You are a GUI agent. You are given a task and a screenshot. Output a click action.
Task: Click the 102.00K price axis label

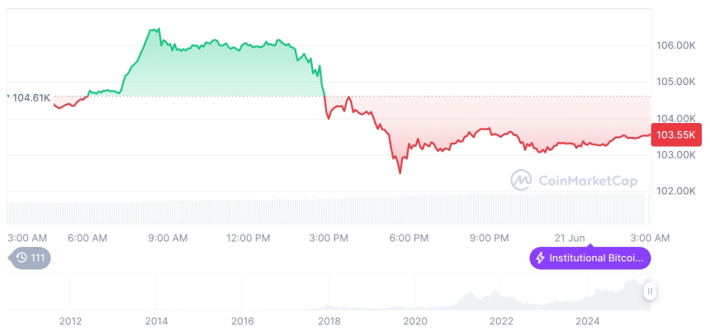(674, 191)
